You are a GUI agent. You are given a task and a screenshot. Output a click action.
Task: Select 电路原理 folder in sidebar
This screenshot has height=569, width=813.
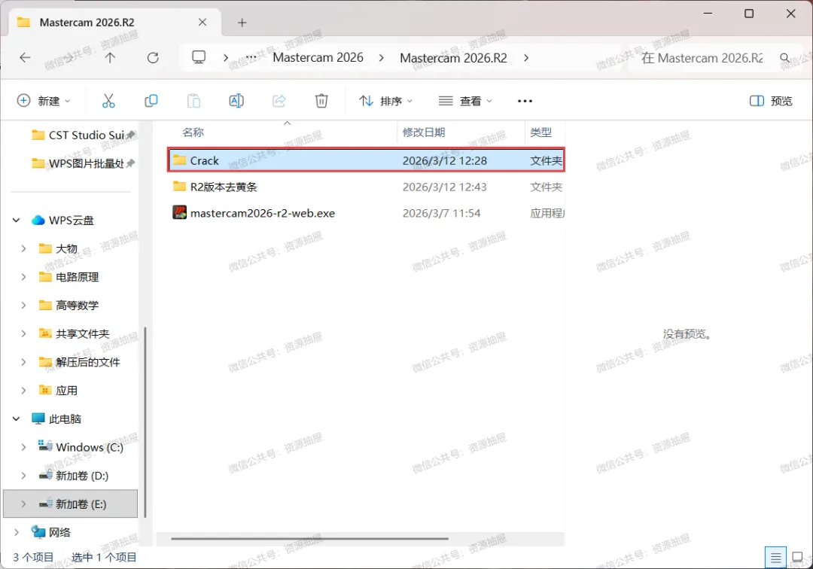click(78, 277)
